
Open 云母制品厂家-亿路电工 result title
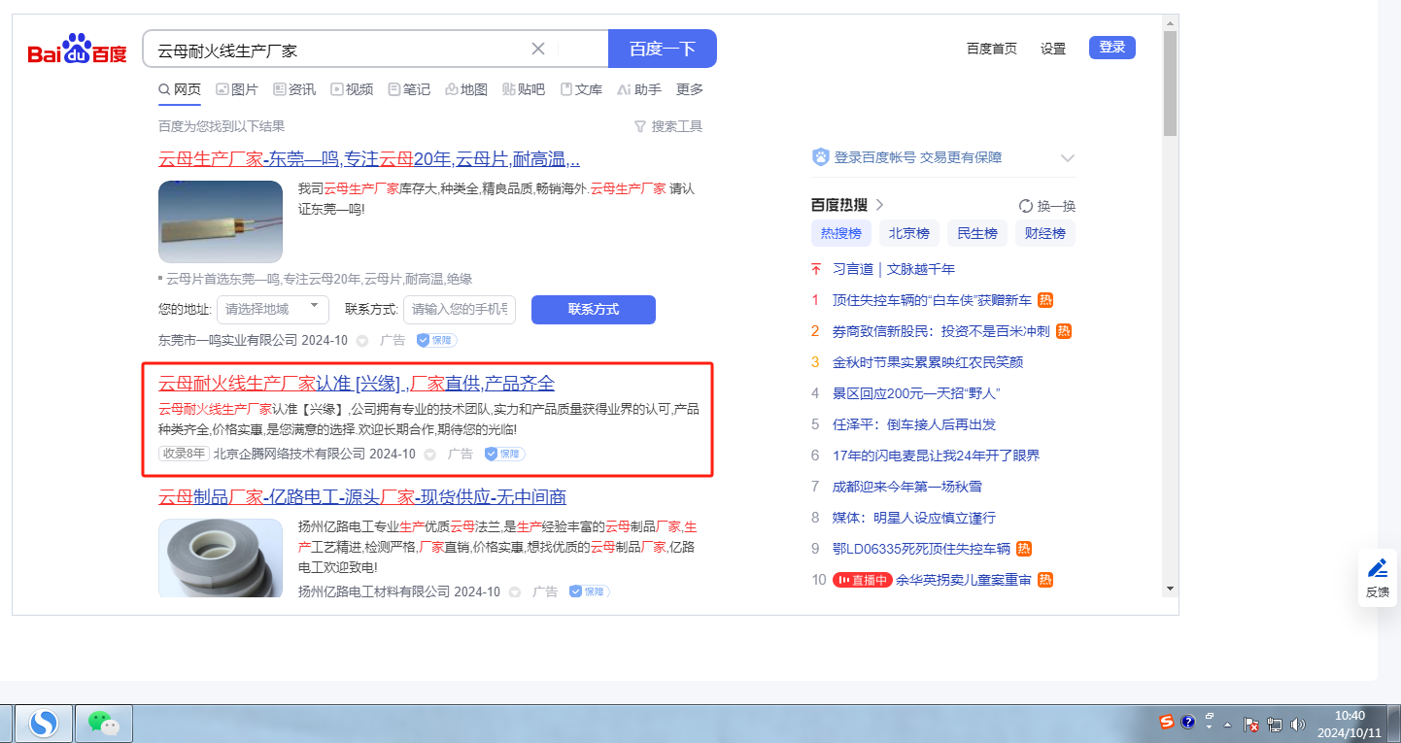coord(362,497)
